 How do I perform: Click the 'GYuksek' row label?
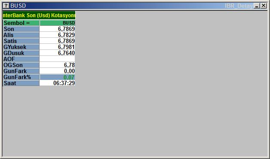click(21, 47)
